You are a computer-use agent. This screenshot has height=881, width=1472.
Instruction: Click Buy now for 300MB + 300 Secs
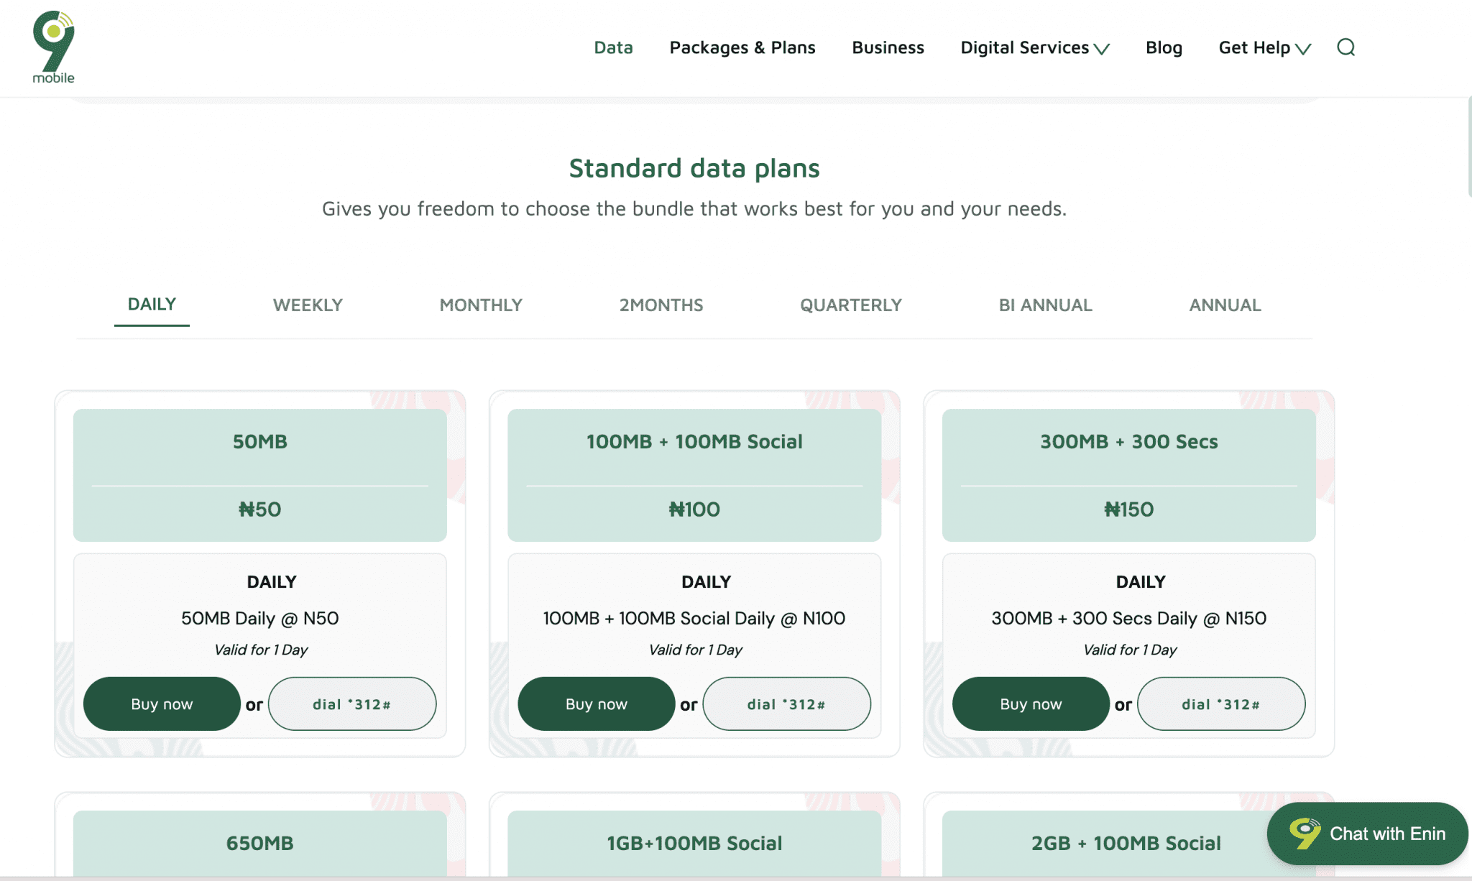pos(1030,704)
